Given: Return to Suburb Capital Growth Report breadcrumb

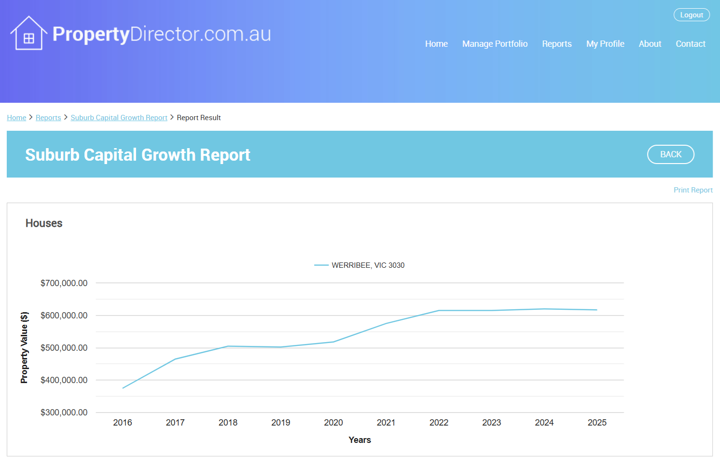Looking at the screenshot, I should click(x=119, y=118).
